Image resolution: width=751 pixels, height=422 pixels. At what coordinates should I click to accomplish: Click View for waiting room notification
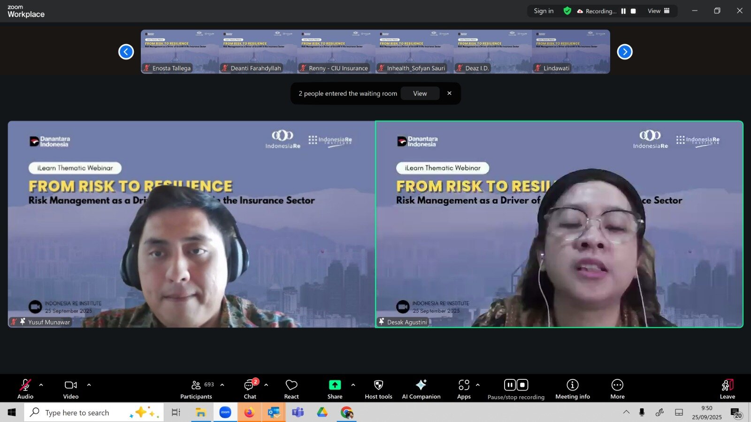tap(420, 93)
